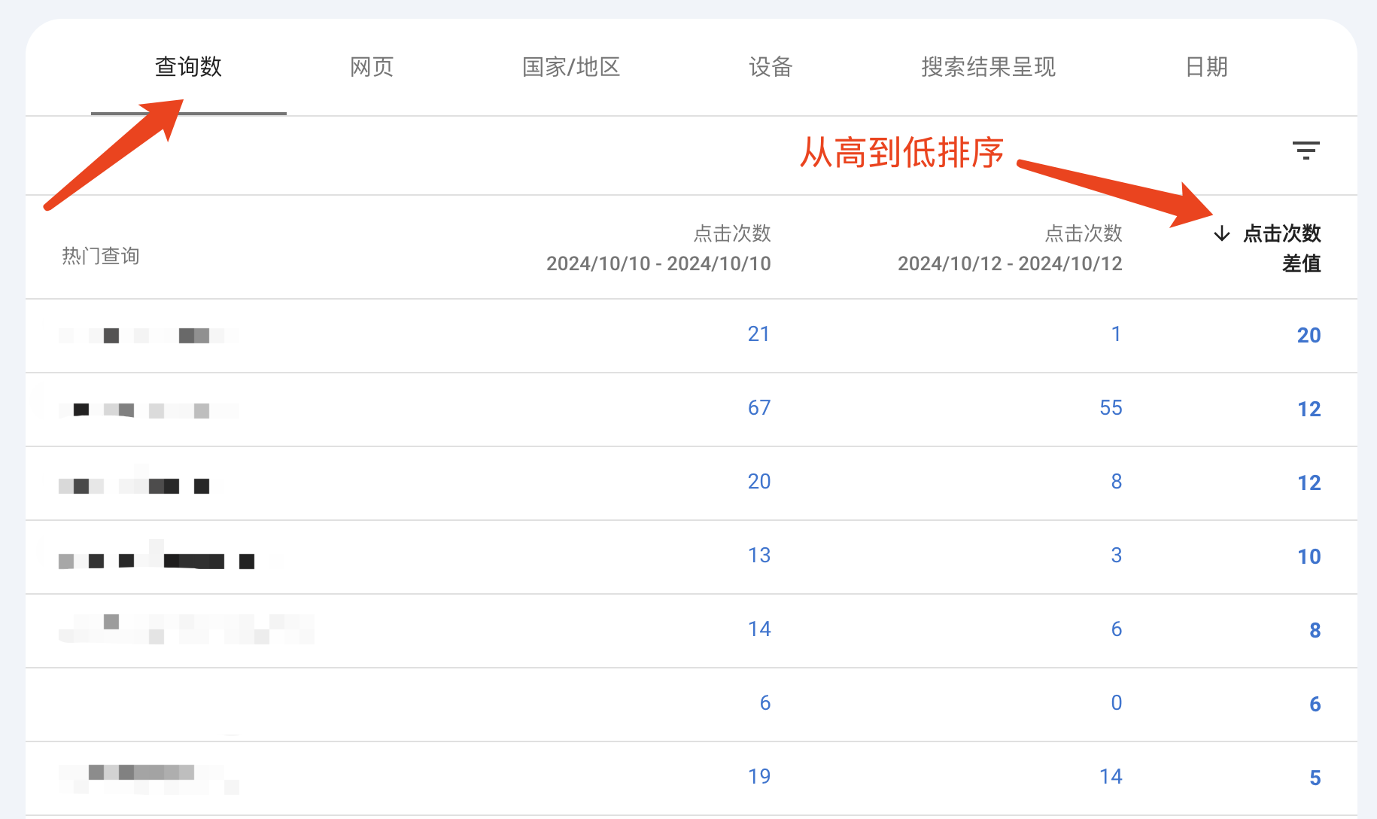The width and height of the screenshot is (1377, 819).
Task: Click the 热门查询 column header
Action: click(x=101, y=256)
